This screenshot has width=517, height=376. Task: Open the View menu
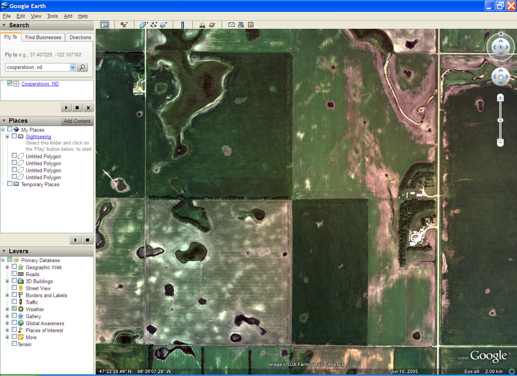pyautogui.click(x=36, y=16)
